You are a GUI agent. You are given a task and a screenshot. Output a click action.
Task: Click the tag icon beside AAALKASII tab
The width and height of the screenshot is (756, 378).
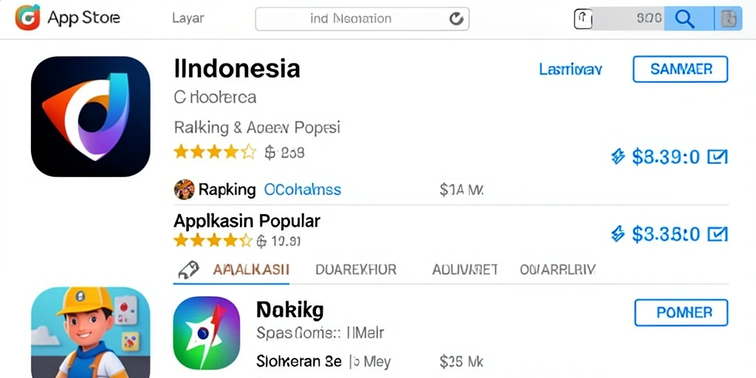tap(188, 270)
